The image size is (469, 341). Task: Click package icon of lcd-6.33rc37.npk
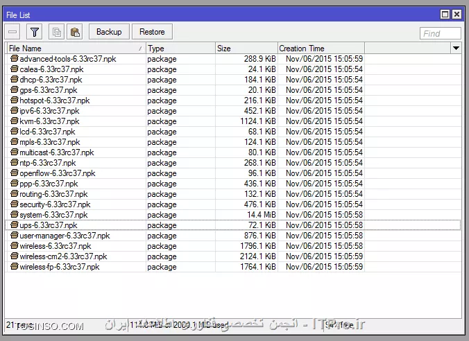(14, 131)
